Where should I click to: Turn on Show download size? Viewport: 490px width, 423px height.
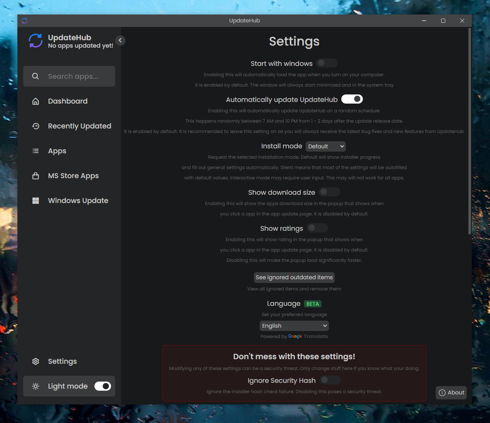coord(329,192)
